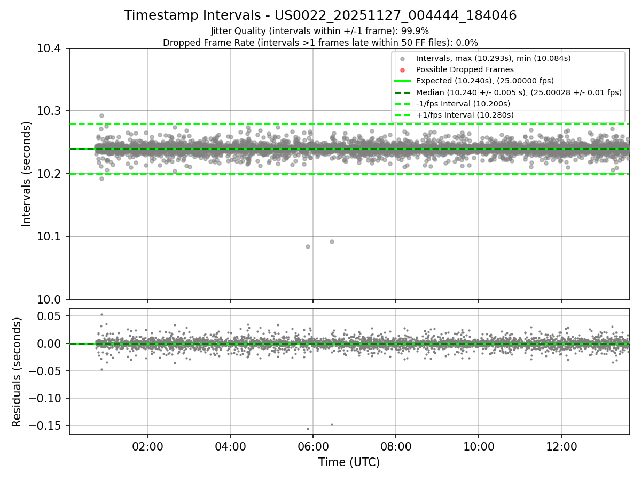Select the Jitter Quality 99.9% subtitle
The width and height of the screenshot is (641, 481).
[320, 31]
